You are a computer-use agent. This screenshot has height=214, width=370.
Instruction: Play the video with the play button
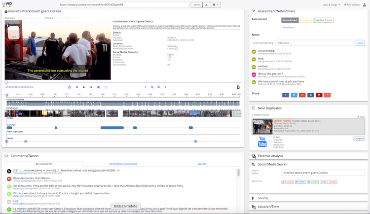click(x=84, y=87)
